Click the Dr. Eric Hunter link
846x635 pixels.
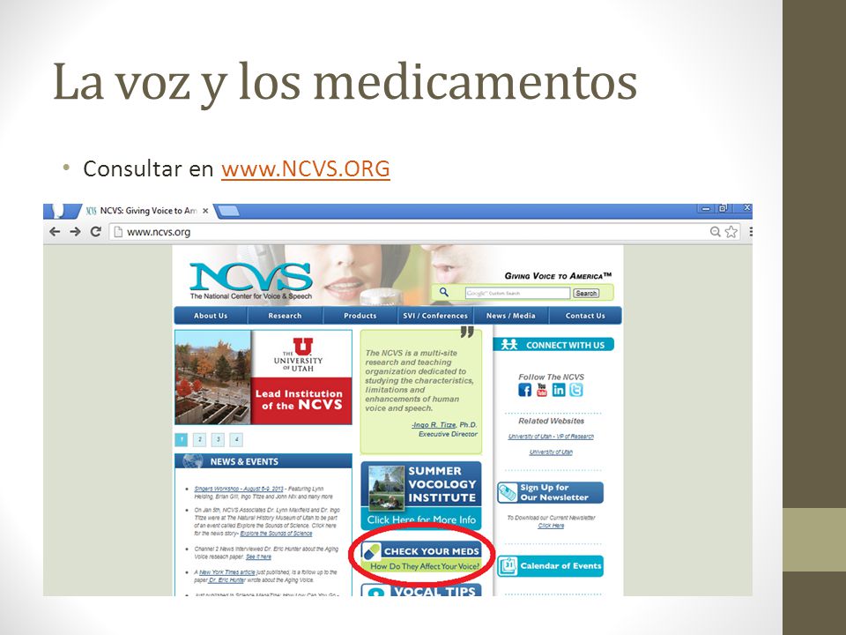click(x=226, y=580)
